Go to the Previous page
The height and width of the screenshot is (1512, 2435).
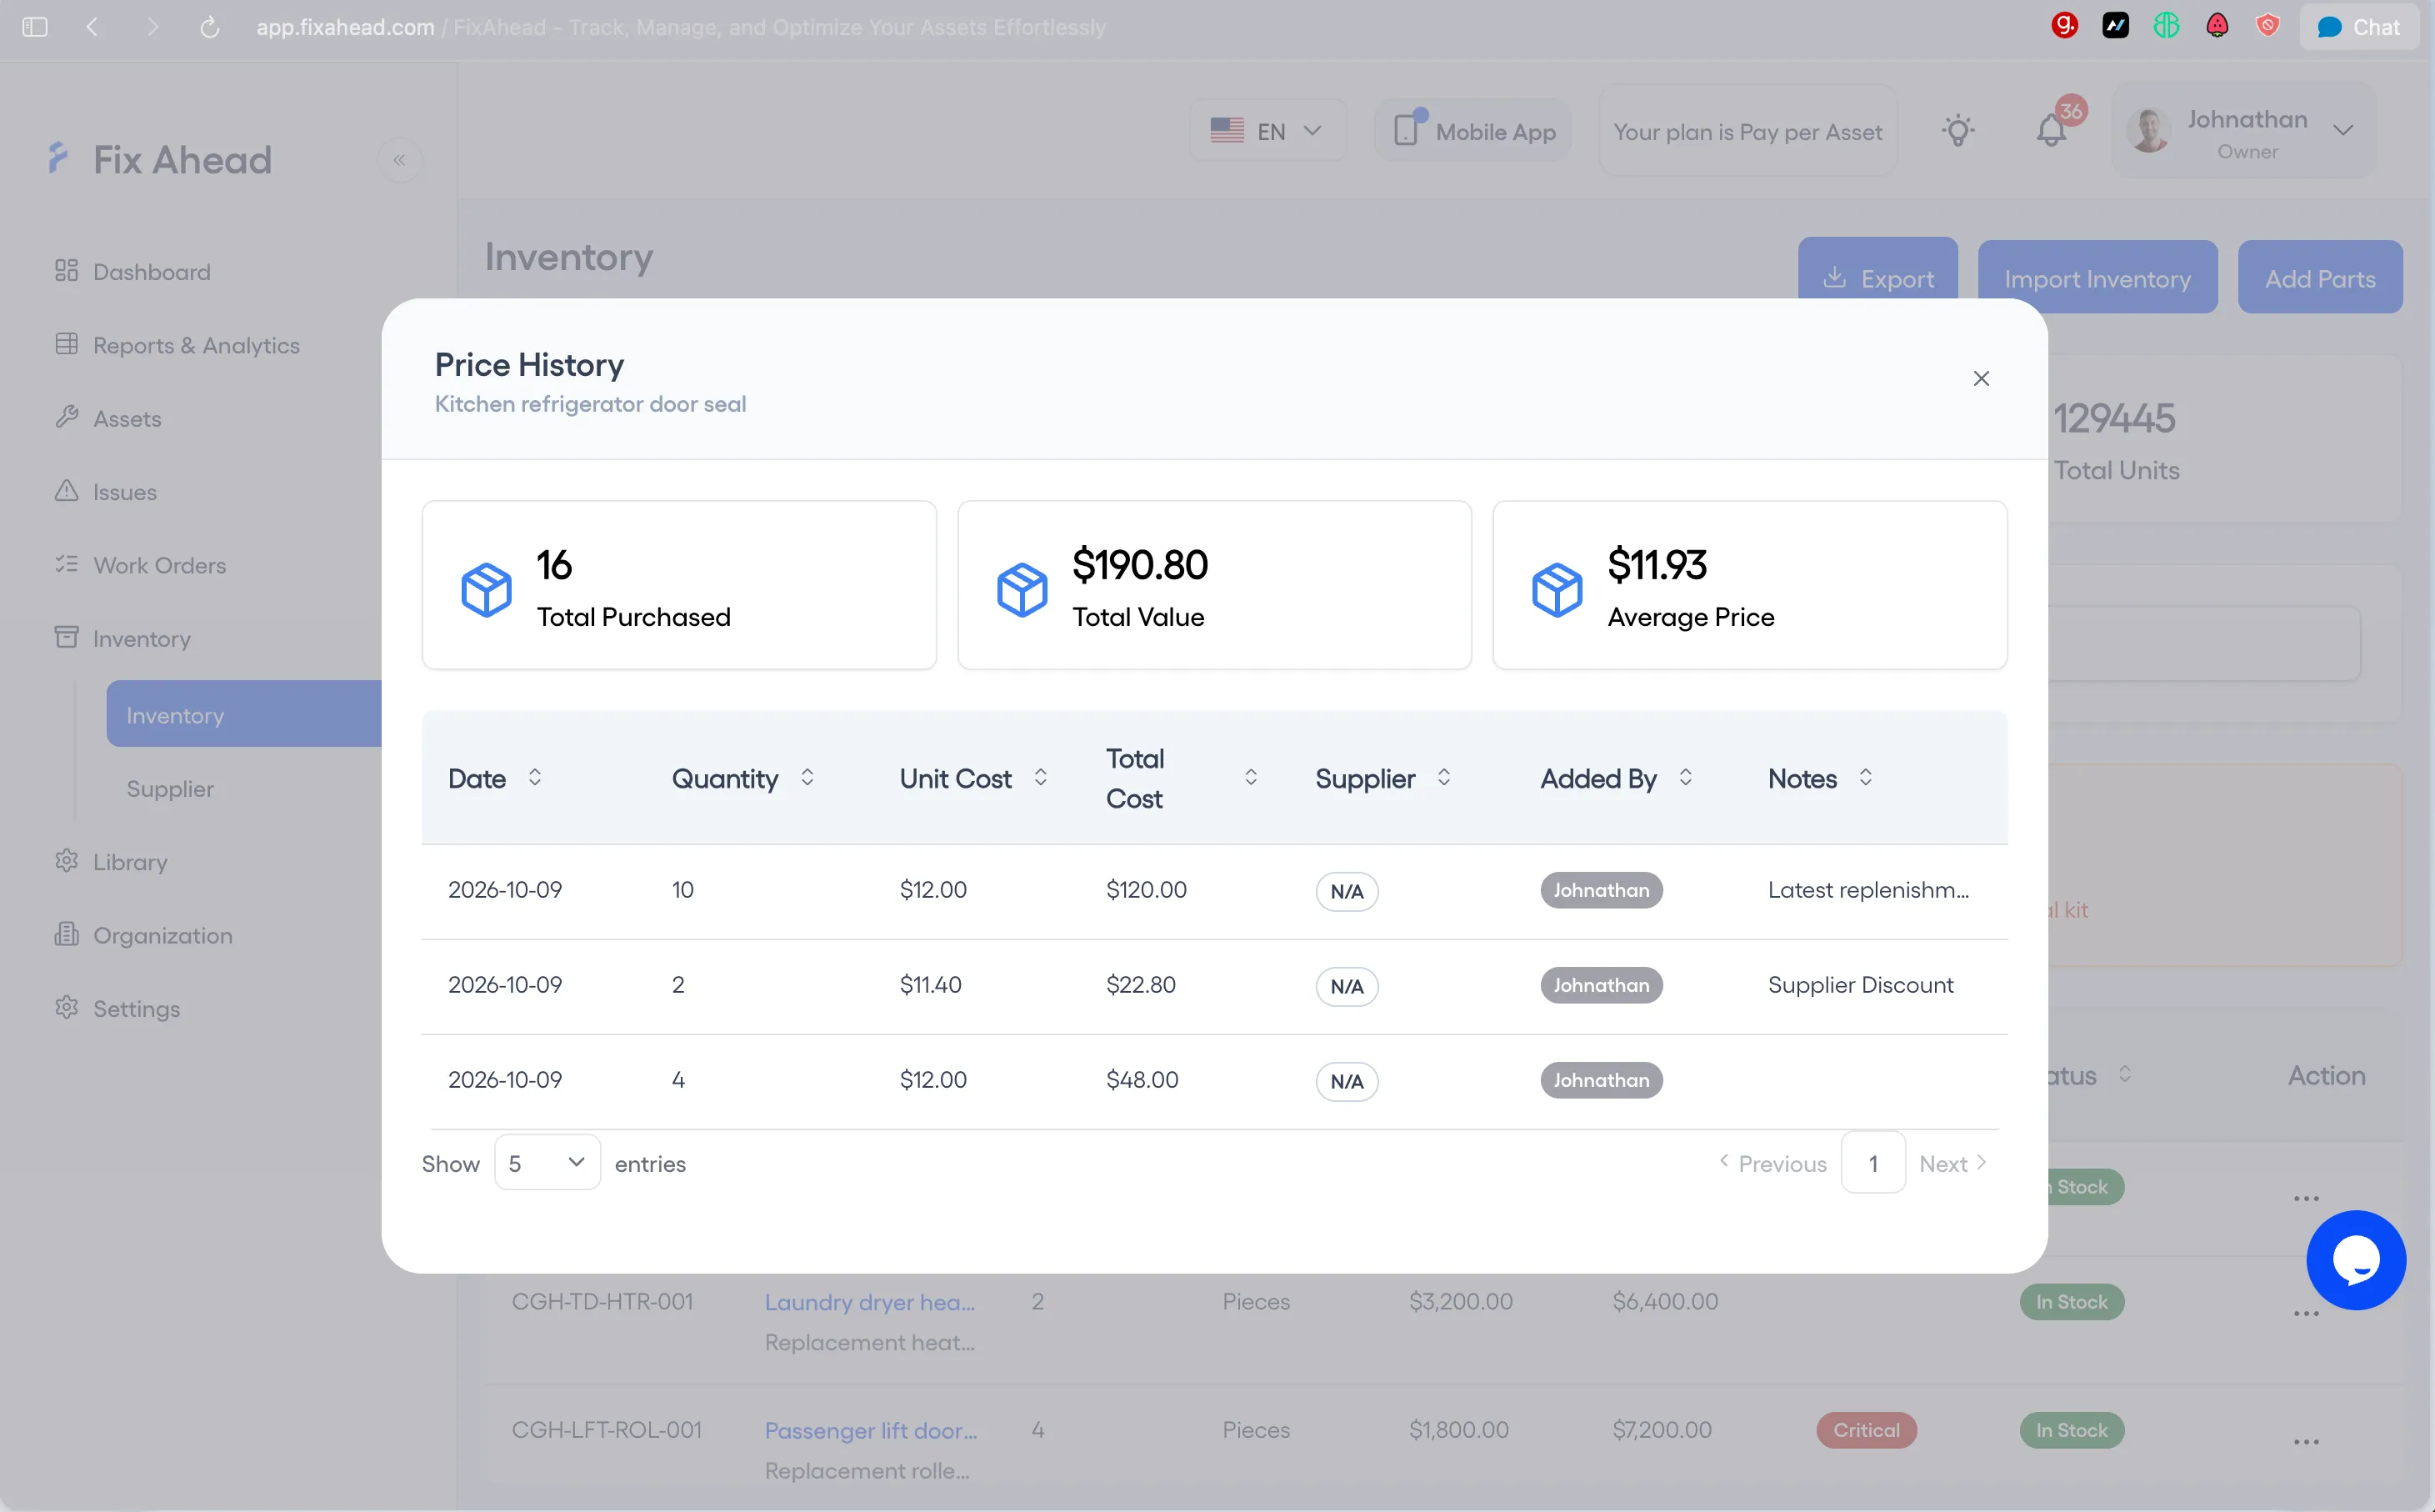pos(1772,1163)
